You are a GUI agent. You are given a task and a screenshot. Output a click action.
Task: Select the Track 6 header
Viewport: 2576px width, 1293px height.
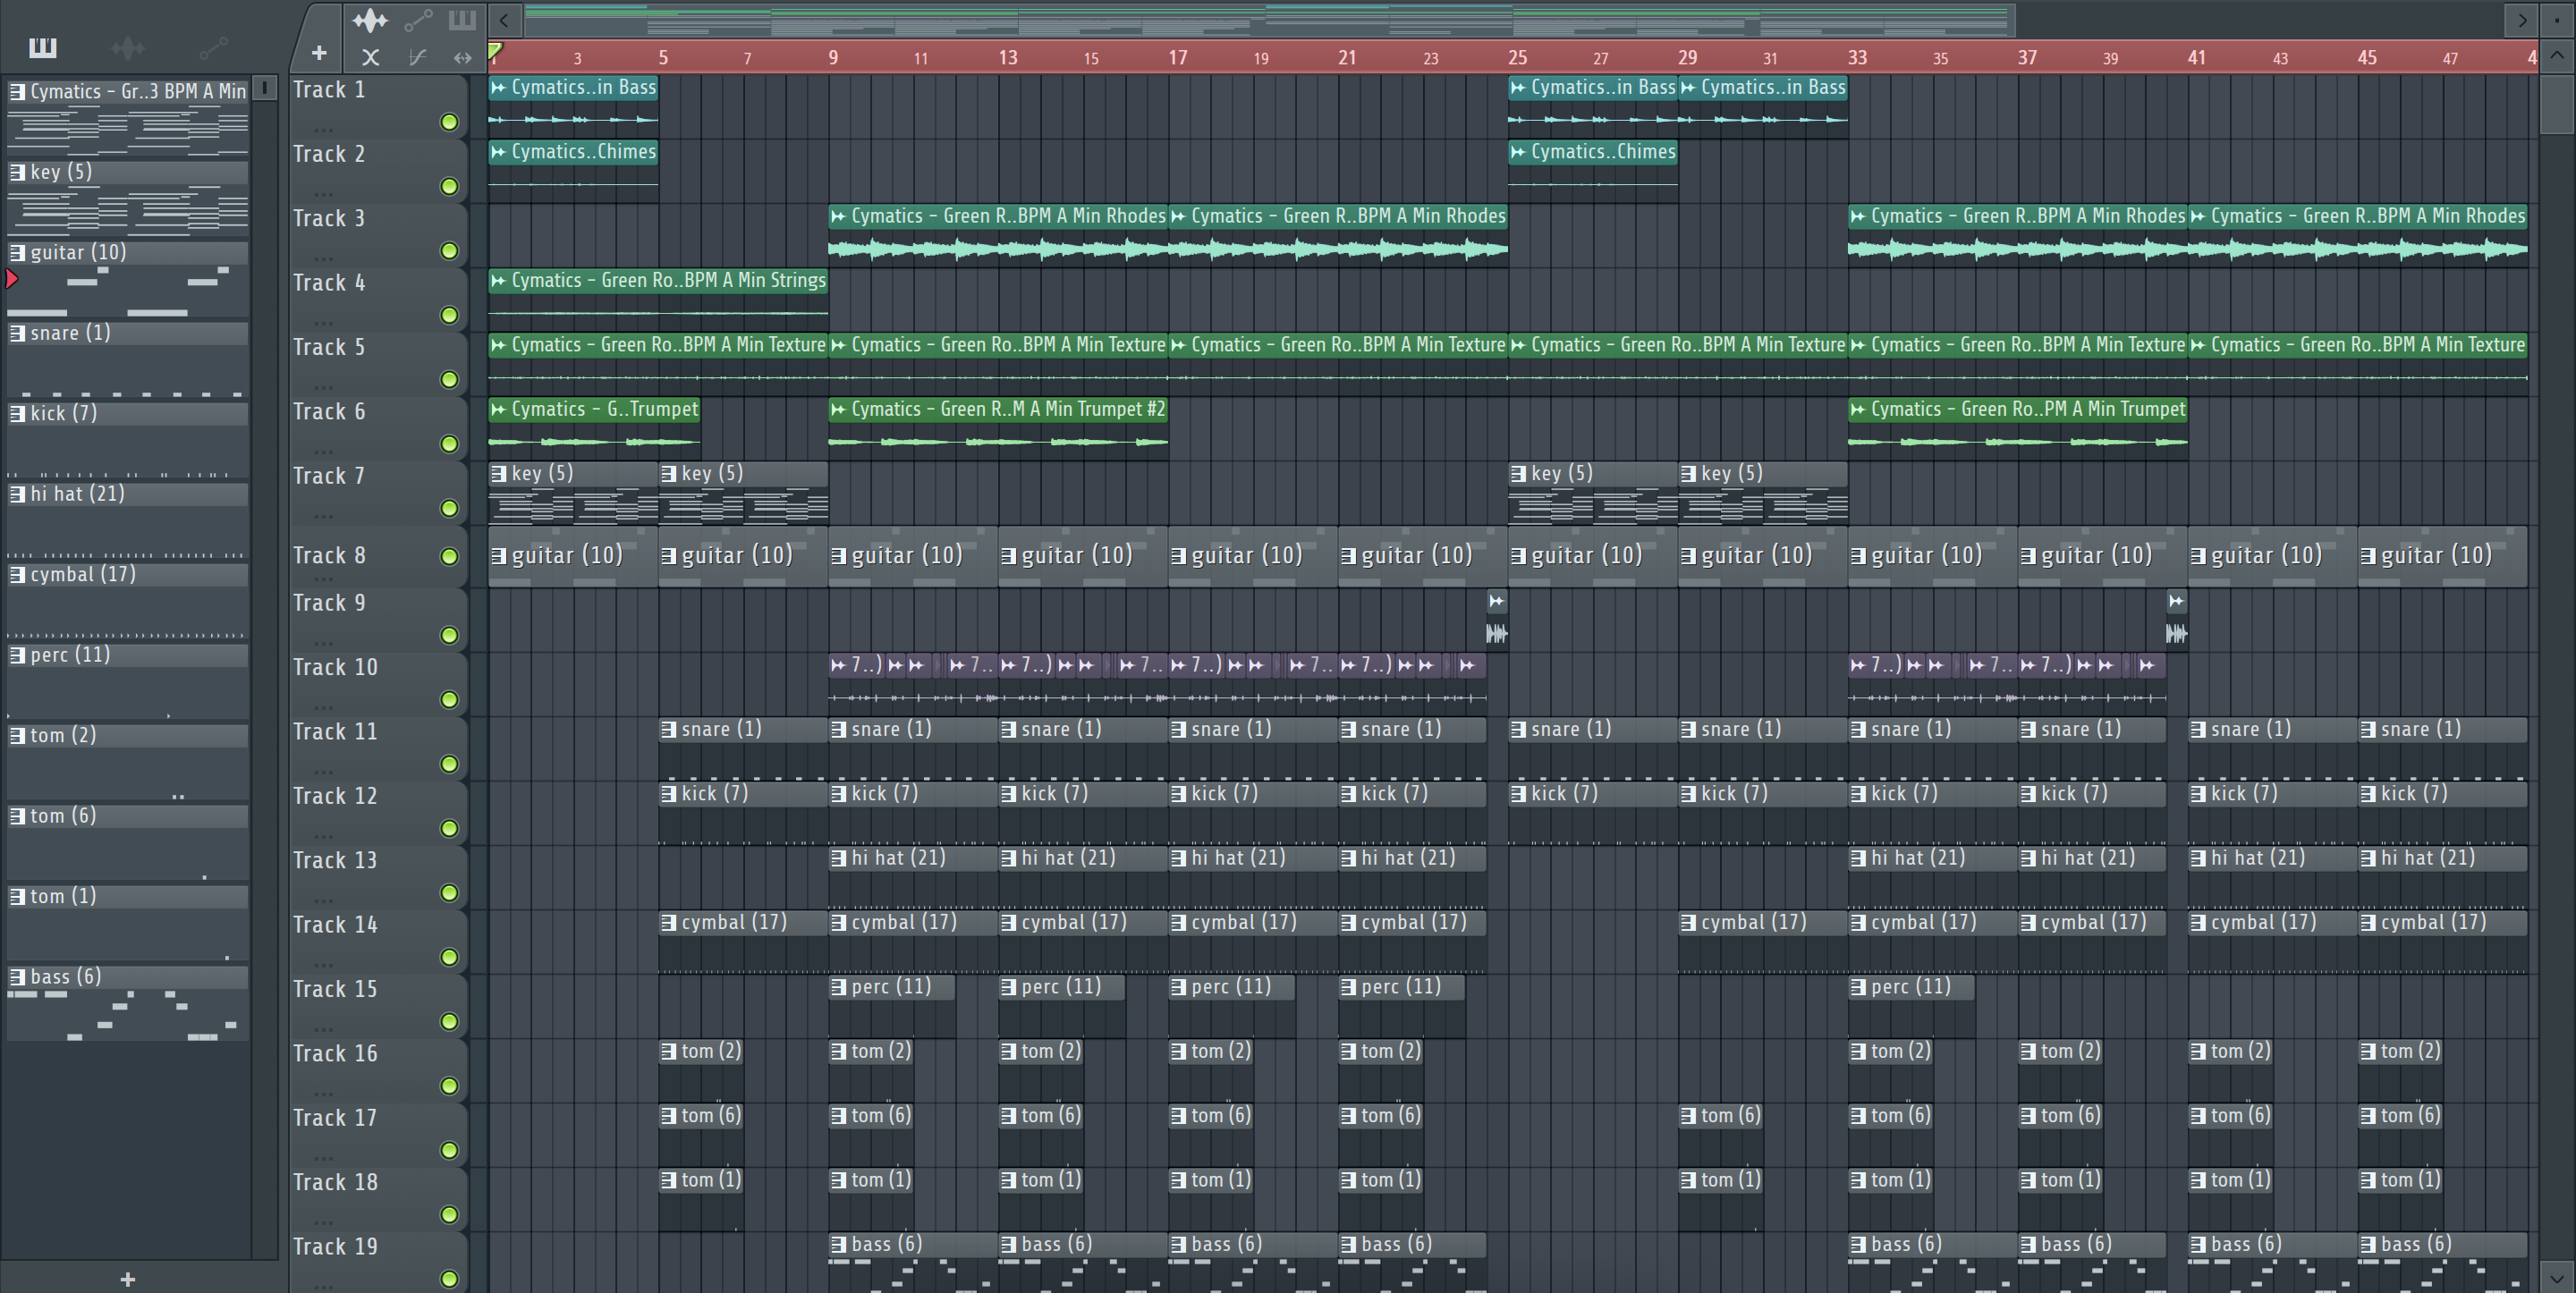378,428
